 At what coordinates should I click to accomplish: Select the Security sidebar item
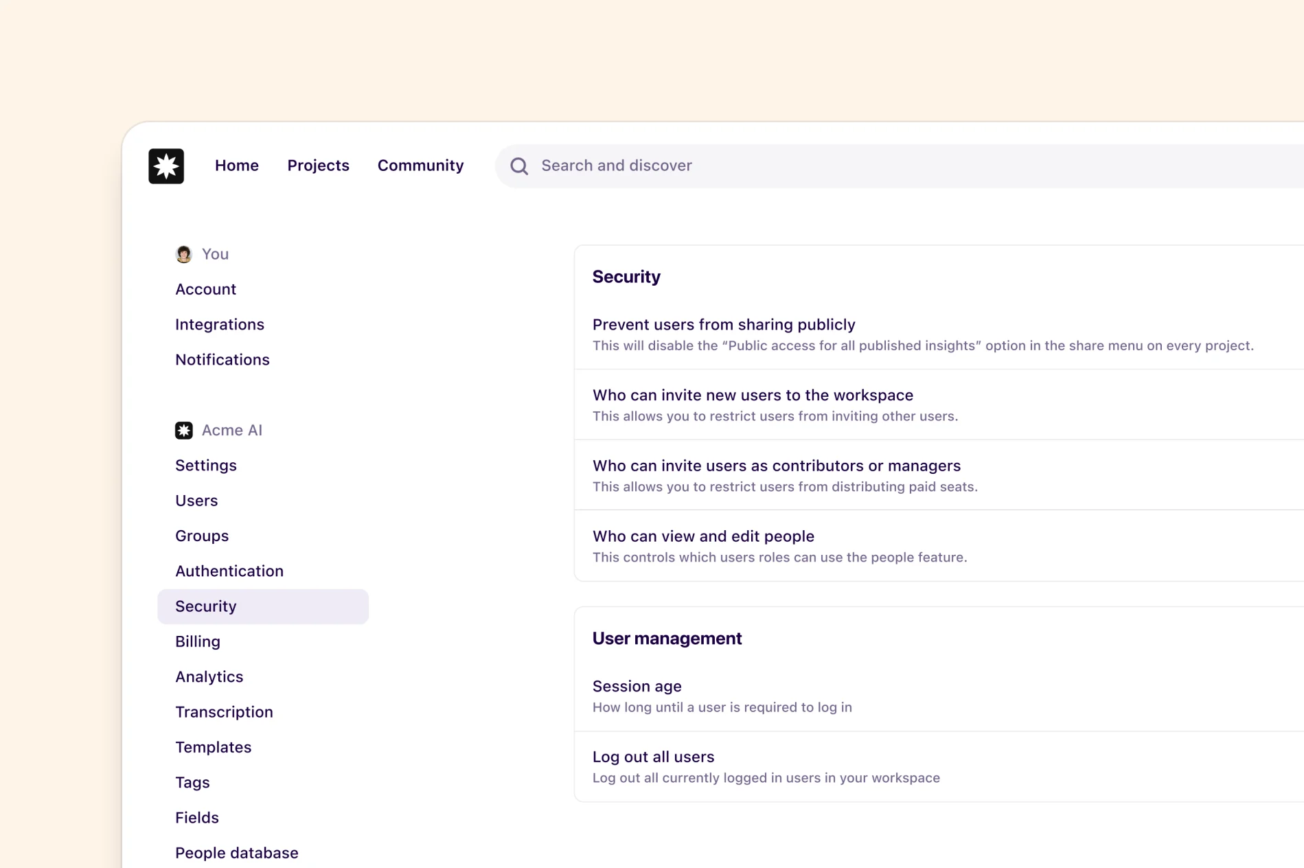(205, 606)
